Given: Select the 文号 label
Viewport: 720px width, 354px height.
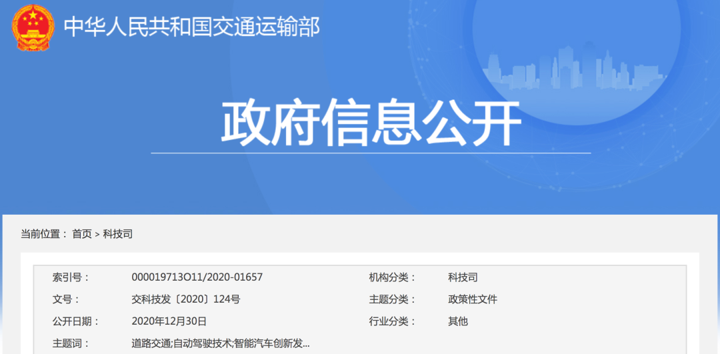Looking at the screenshot, I should pos(65,299).
